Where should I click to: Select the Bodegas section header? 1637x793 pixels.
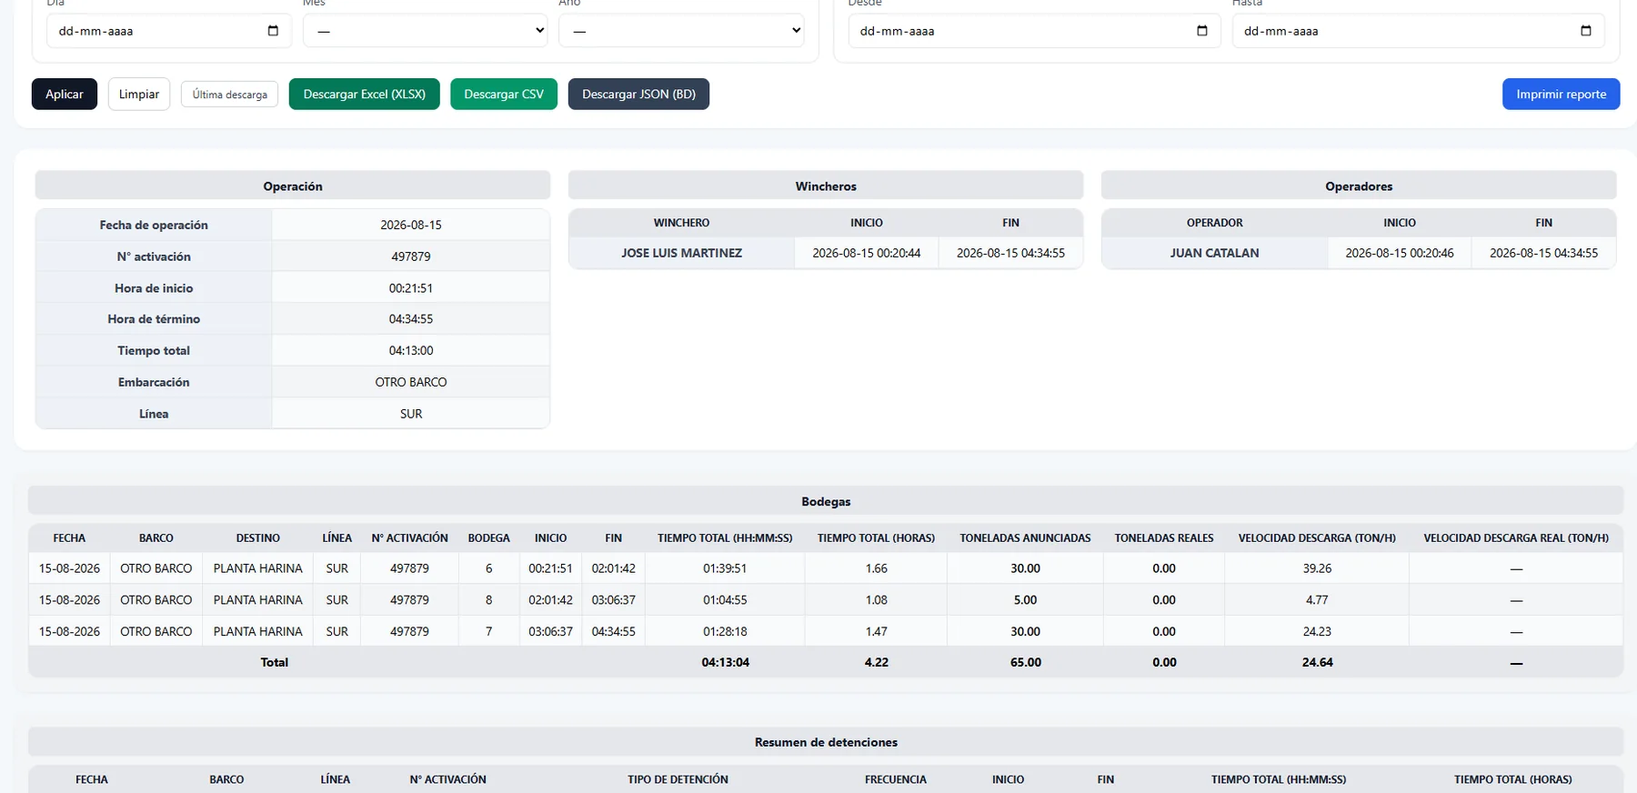point(826,501)
